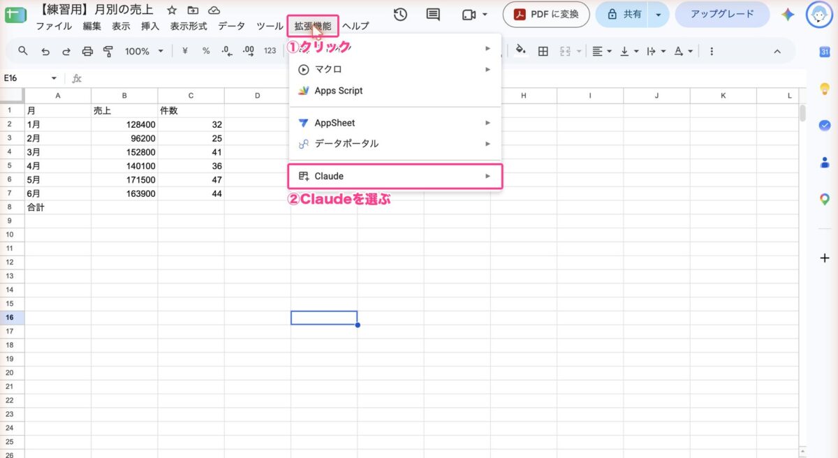Select AppSheet menu entry
The image size is (838, 458).
pyautogui.click(x=395, y=123)
